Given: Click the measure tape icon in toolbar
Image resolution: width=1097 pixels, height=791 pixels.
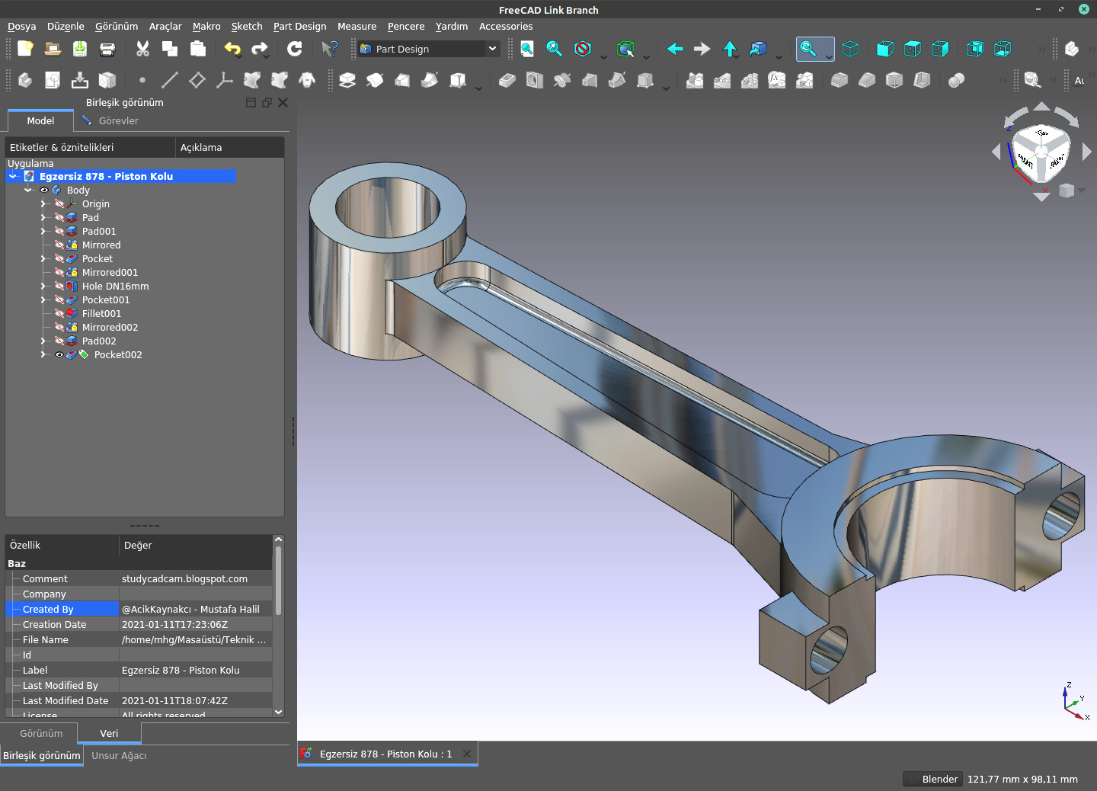Looking at the screenshot, I should click(1032, 80).
